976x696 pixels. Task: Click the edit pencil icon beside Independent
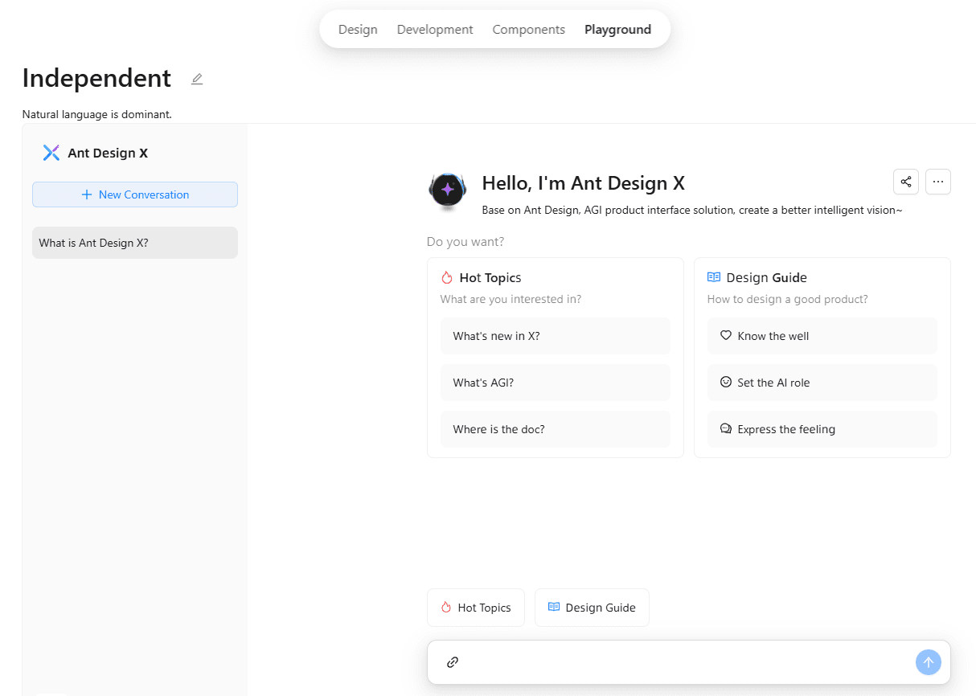[197, 79]
